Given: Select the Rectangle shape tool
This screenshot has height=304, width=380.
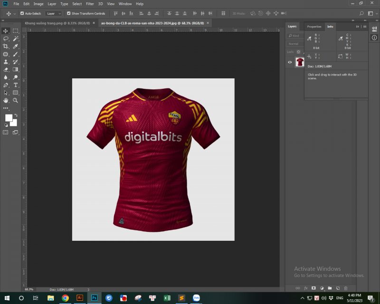Looking at the screenshot, I should (x=16, y=93).
